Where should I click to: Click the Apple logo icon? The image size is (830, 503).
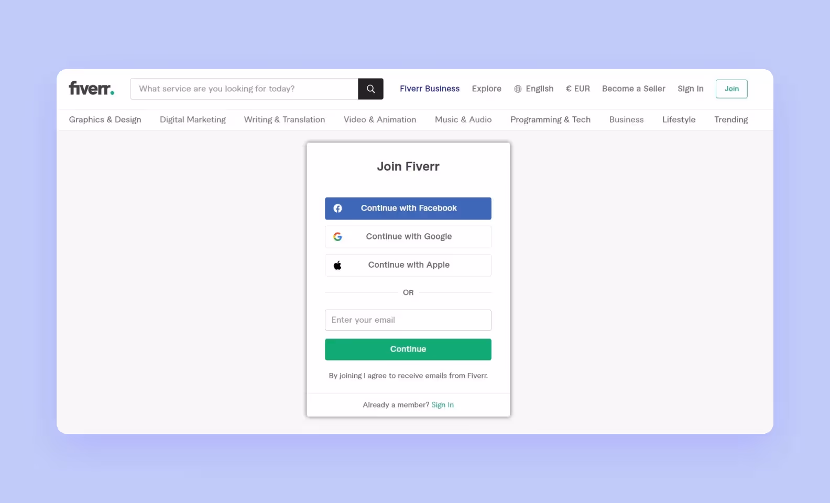[338, 265]
